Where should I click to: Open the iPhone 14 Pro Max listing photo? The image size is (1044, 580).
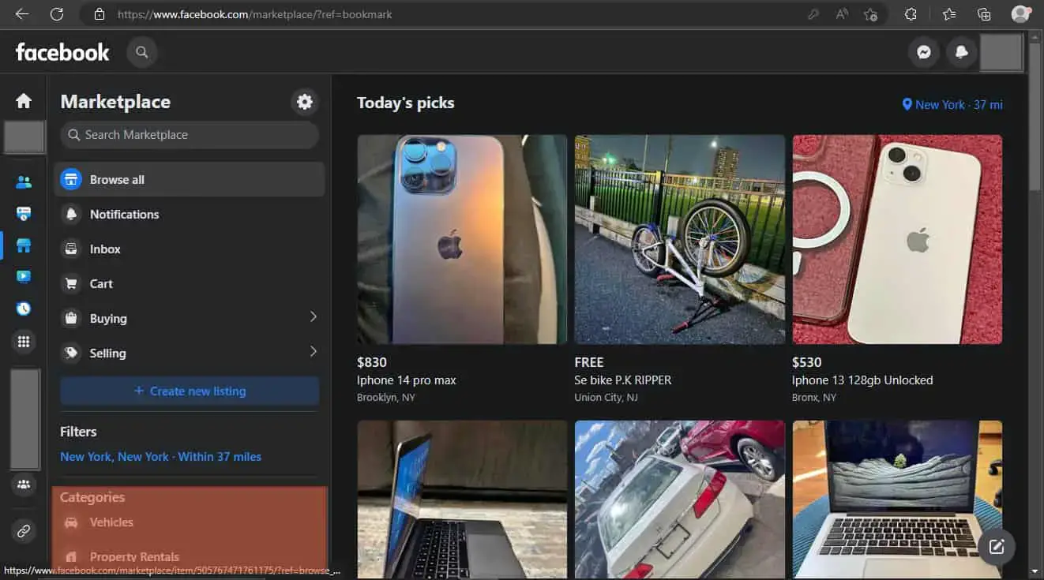(x=462, y=239)
